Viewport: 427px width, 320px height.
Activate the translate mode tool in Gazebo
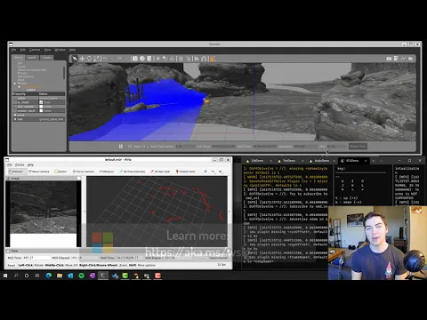point(82,59)
